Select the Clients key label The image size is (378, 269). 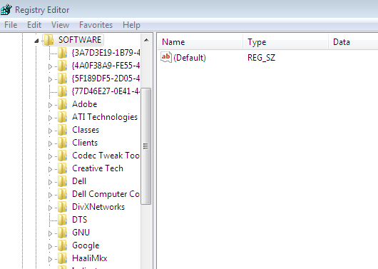(x=85, y=143)
